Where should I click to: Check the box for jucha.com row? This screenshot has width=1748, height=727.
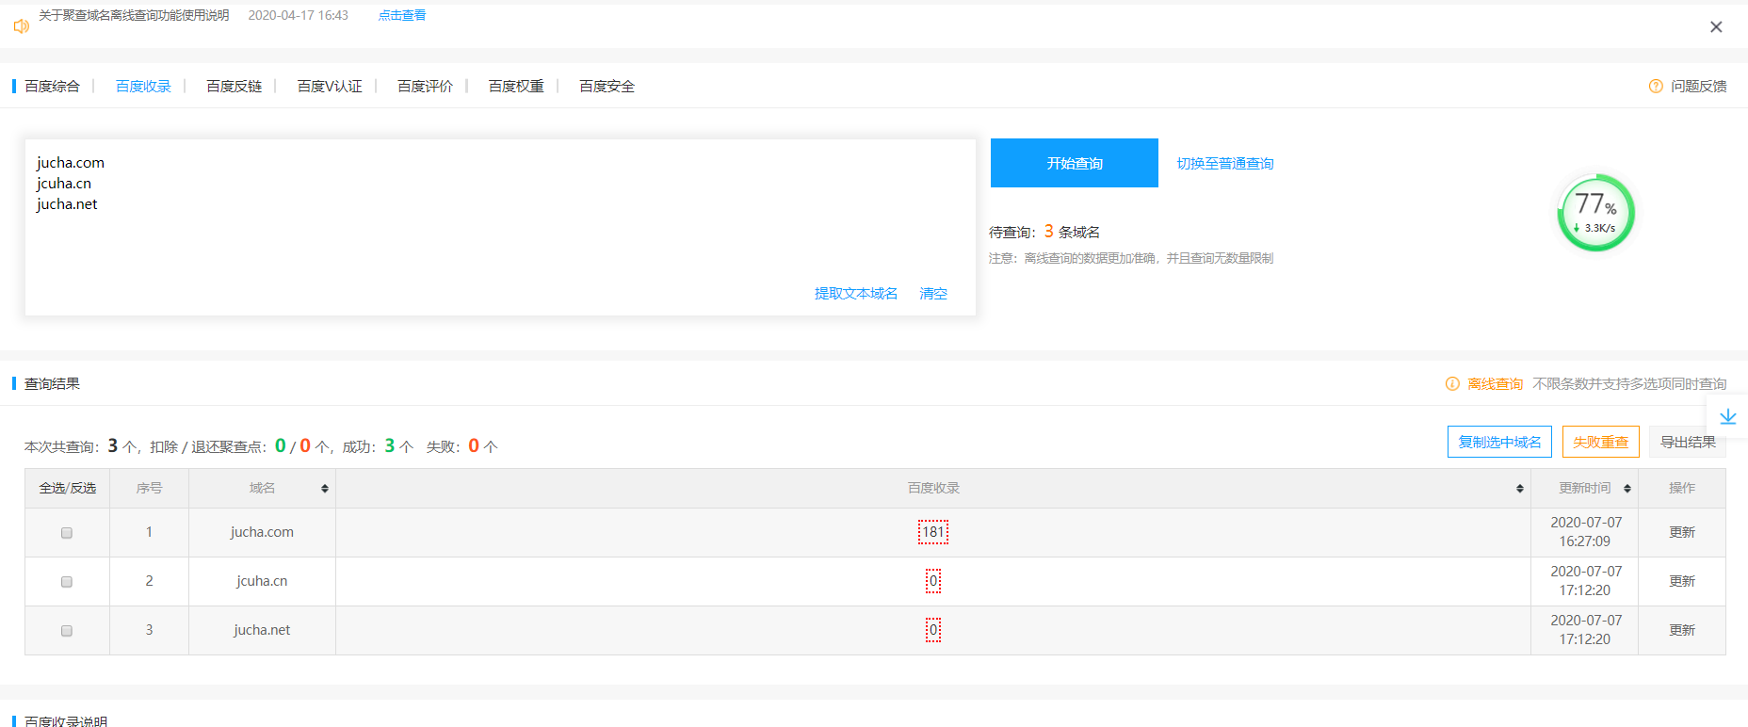click(67, 533)
